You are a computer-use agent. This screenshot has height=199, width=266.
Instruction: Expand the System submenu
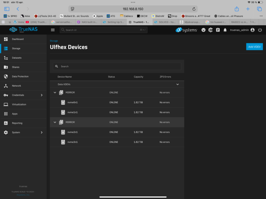click(41, 132)
